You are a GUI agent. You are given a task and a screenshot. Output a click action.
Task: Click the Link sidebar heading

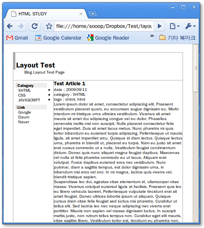pyautogui.click(x=31, y=107)
